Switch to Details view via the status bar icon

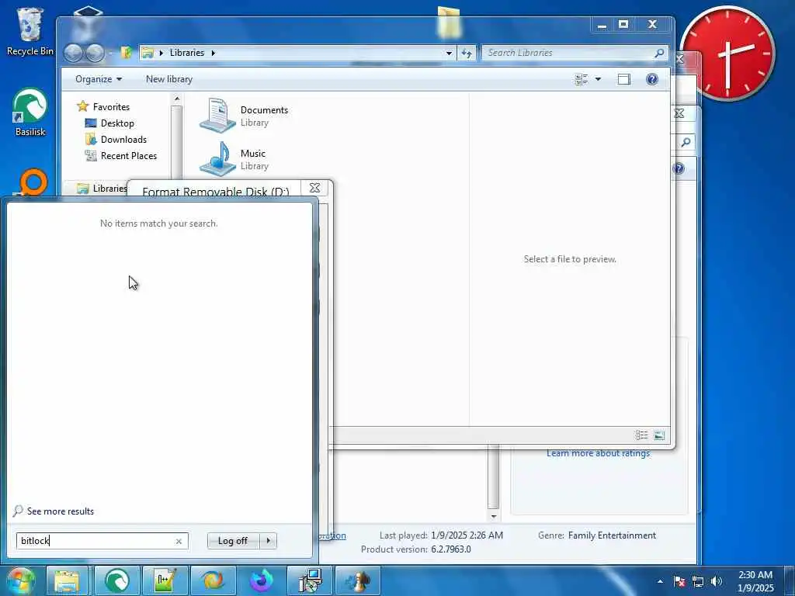coord(641,435)
